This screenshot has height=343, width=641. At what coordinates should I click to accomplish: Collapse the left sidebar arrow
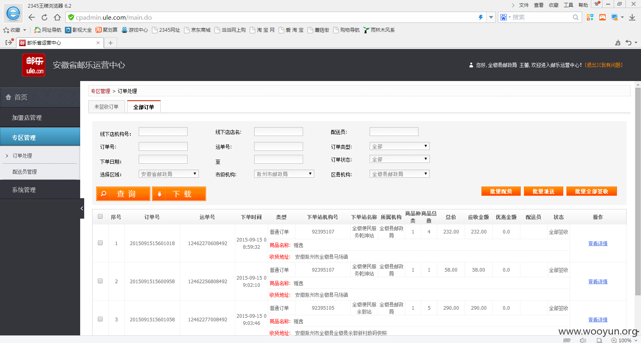tap(82, 208)
